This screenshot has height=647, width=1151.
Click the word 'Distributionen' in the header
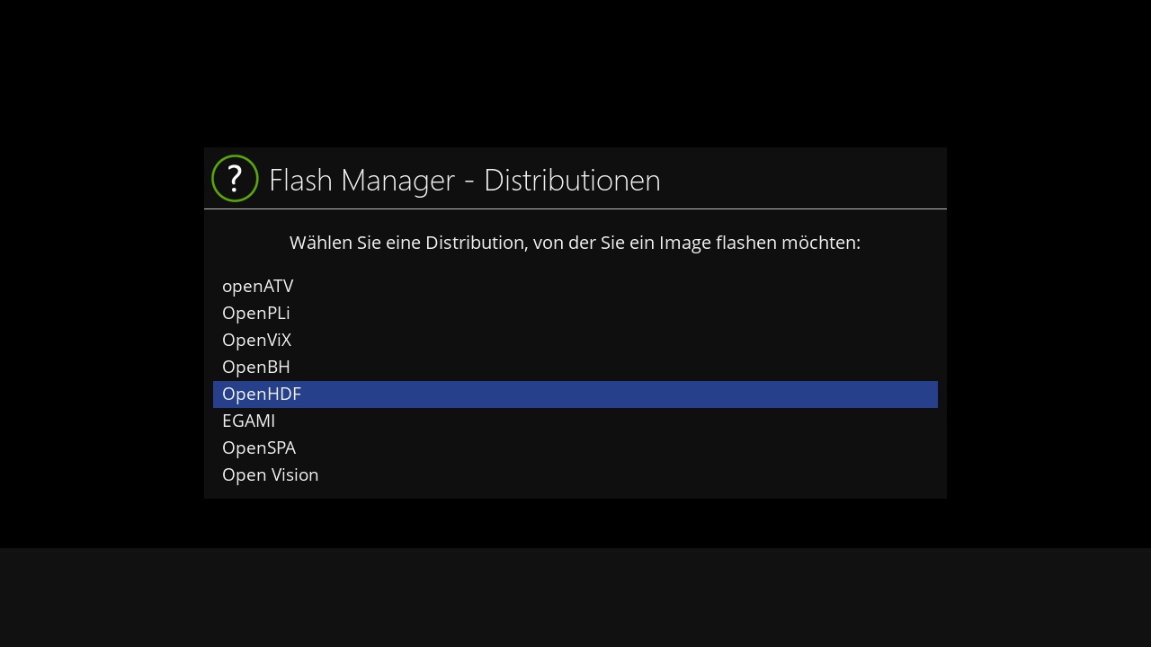[x=572, y=181]
